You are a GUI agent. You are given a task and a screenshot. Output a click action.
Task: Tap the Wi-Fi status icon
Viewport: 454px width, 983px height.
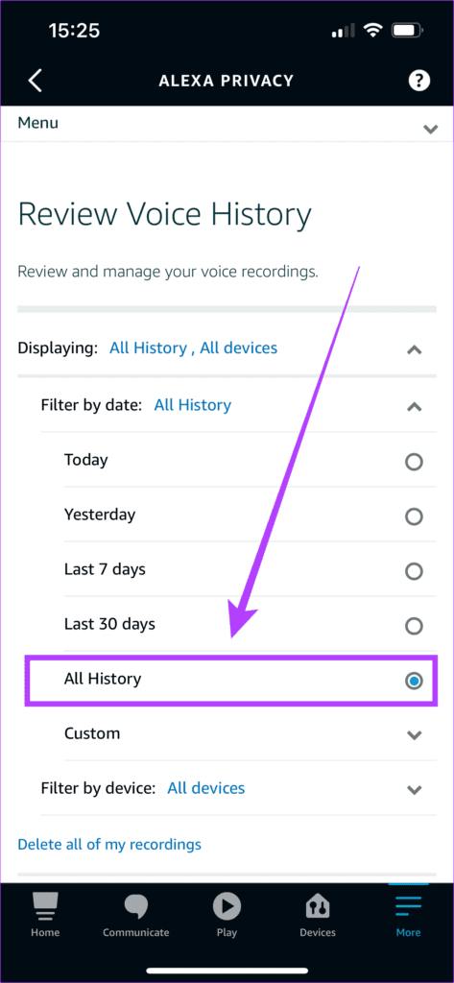coord(373,31)
